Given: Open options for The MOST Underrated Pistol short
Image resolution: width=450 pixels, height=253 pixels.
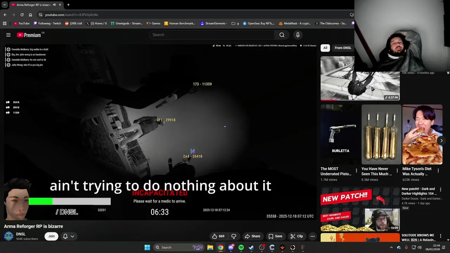Looking at the screenshot, I should [x=356, y=170].
